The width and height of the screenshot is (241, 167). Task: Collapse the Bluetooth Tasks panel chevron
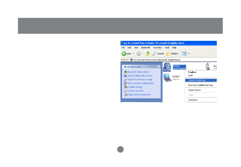pos(158,67)
